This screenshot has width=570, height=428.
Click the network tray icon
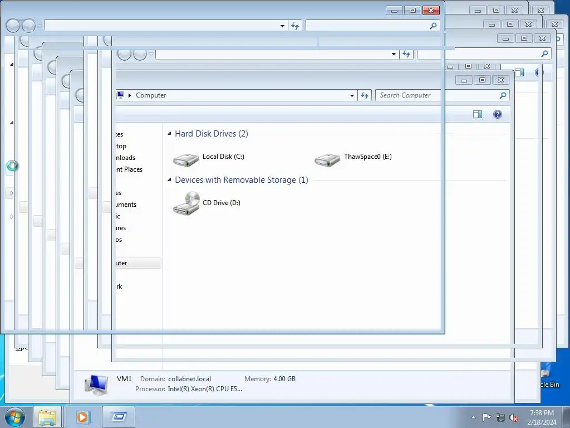[500, 417]
